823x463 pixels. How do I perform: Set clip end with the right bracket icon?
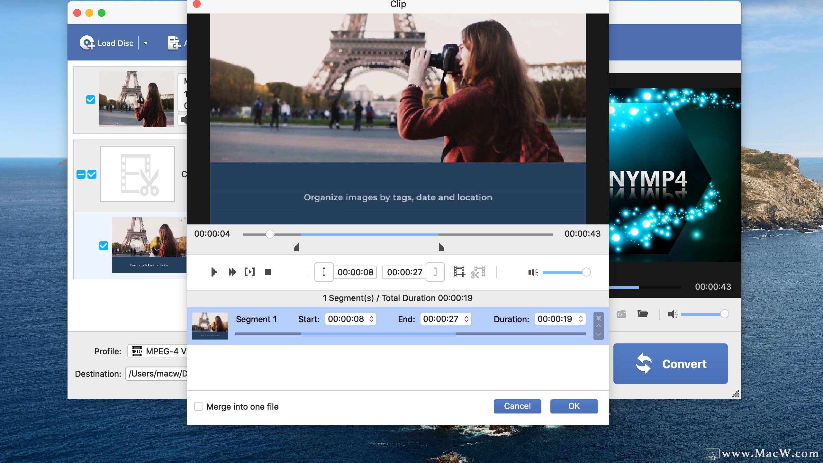click(x=435, y=272)
